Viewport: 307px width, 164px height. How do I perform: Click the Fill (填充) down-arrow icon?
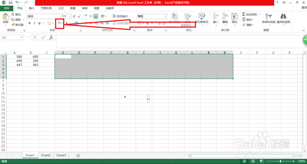tap(244, 20)
